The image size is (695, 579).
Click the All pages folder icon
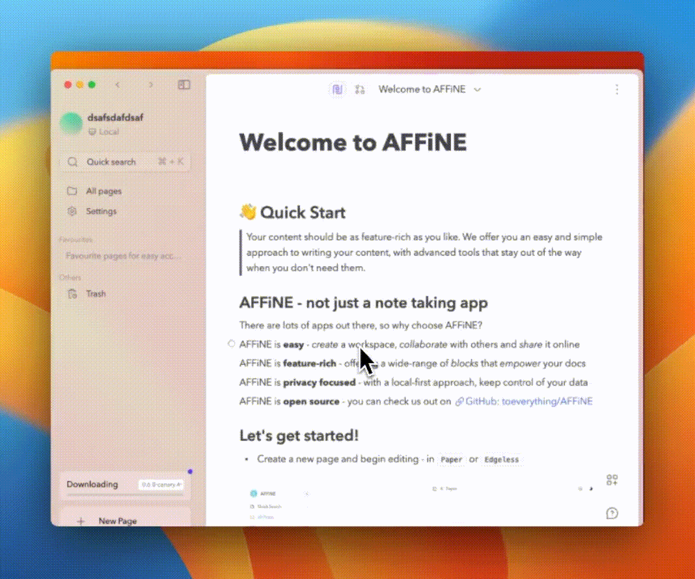coord(72,191)
